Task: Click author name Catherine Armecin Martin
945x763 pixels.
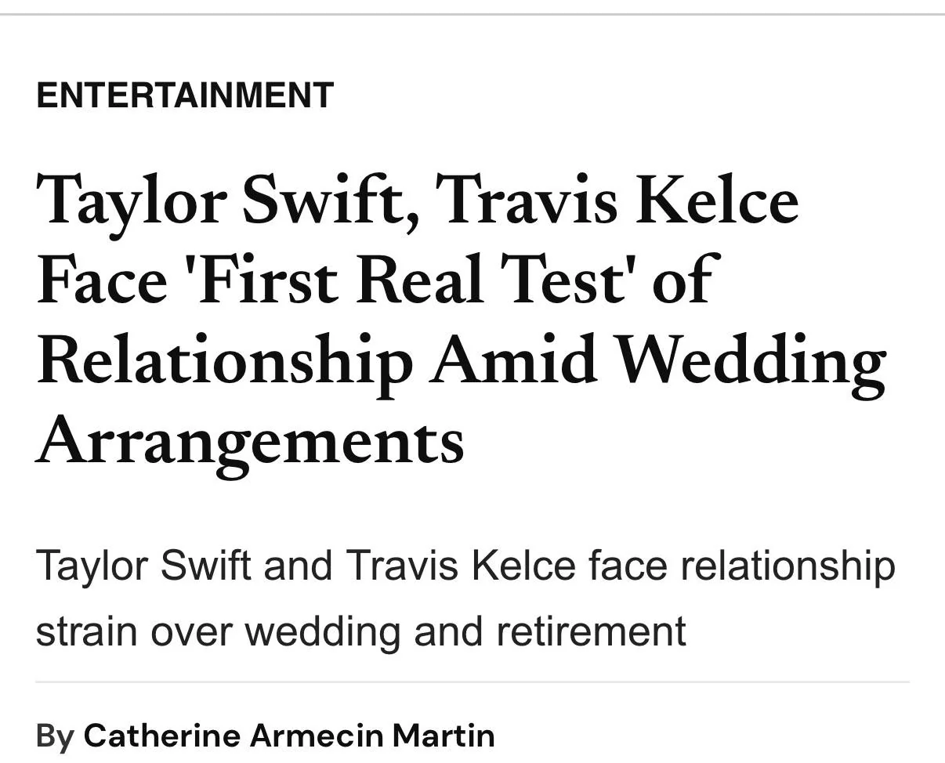Action: [288, 736]
